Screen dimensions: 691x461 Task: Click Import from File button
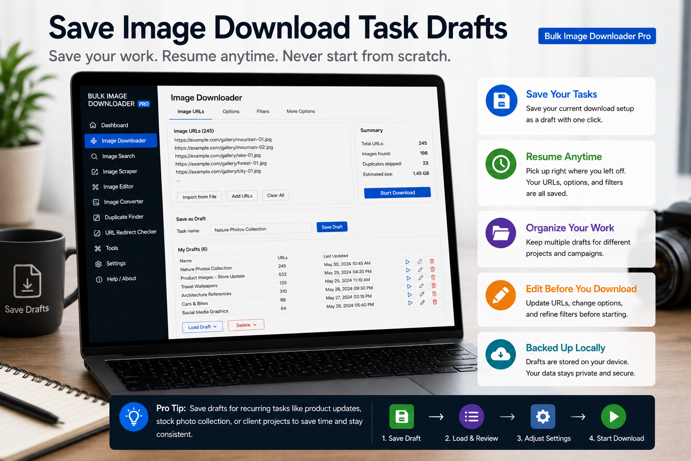pos(199,197)
